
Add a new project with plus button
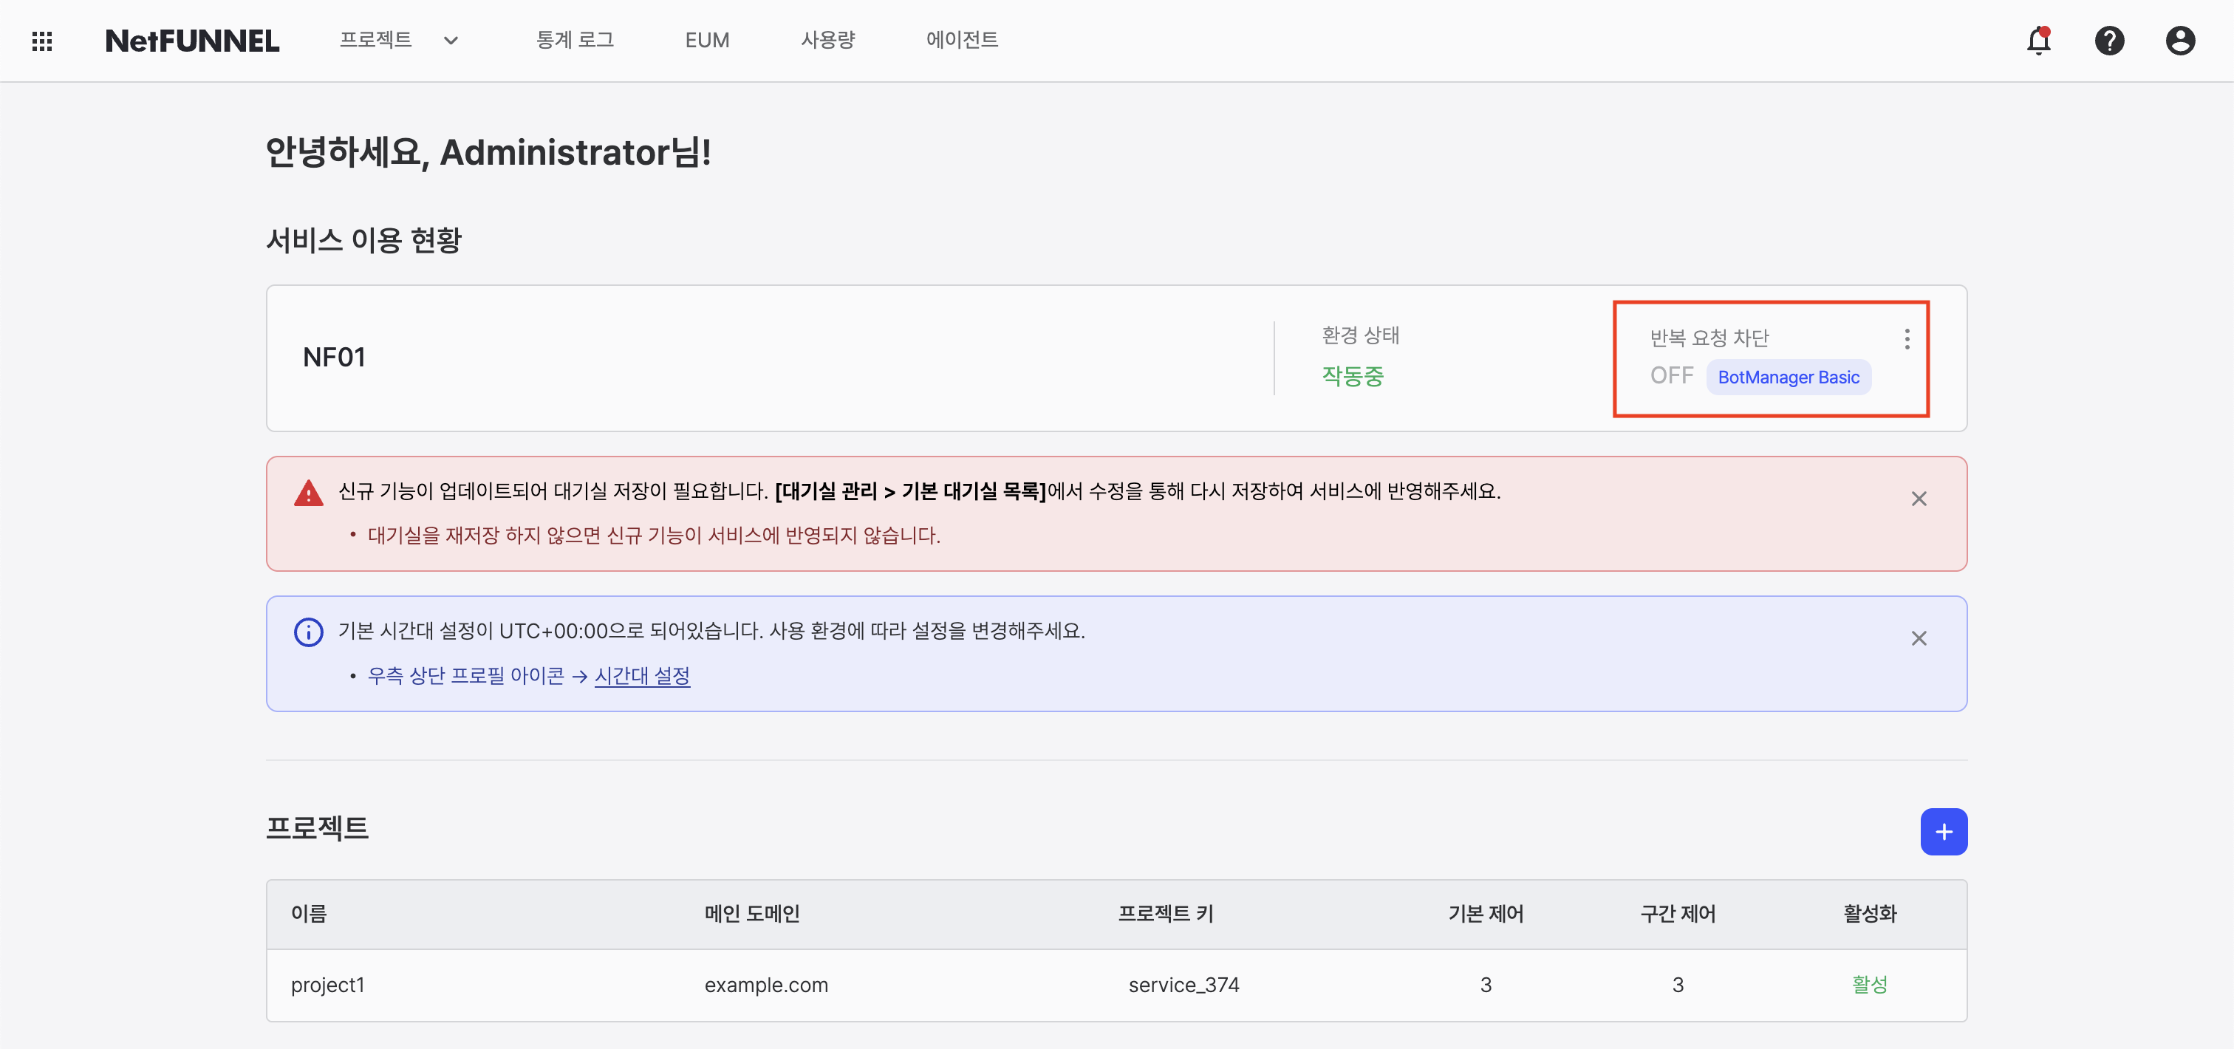(1944, 833)
